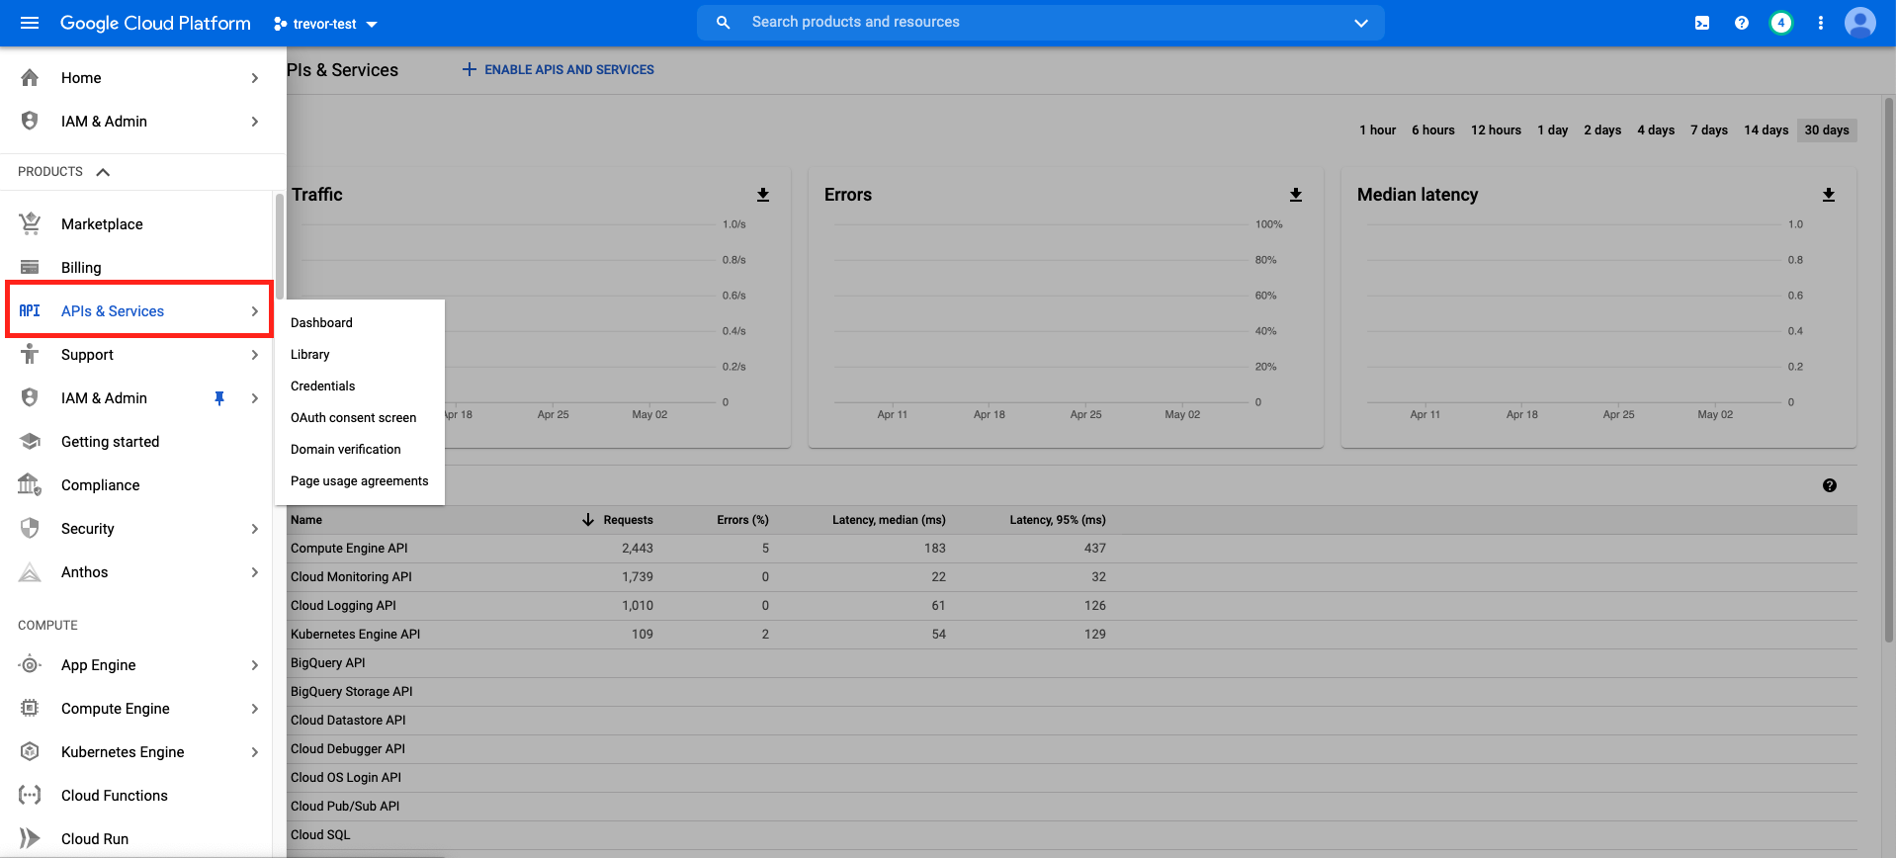The width and height of the screenshot is (1896, 858).
Task: Click the Anthos triangle icon
Action: 30,571
